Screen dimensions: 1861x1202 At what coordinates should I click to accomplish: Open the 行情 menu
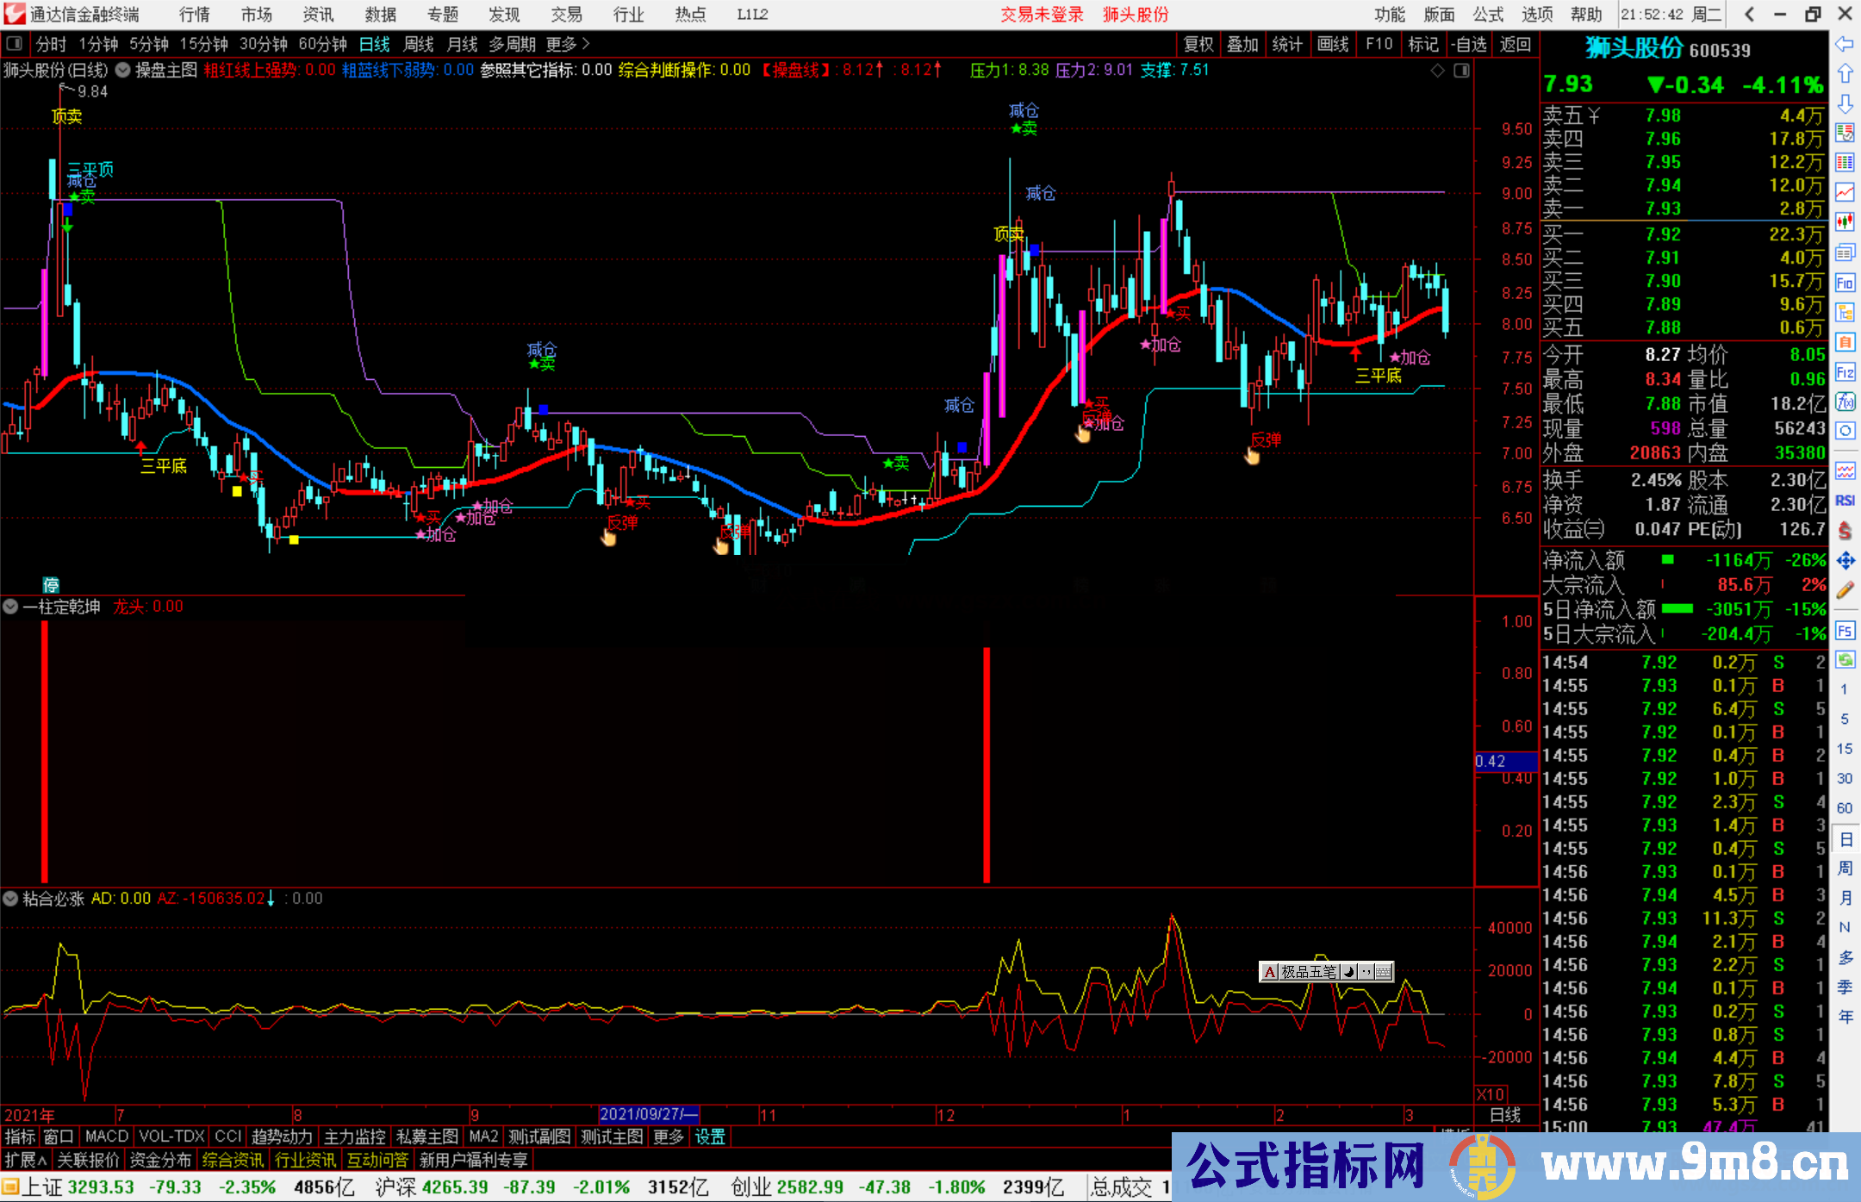pos(195,15)
